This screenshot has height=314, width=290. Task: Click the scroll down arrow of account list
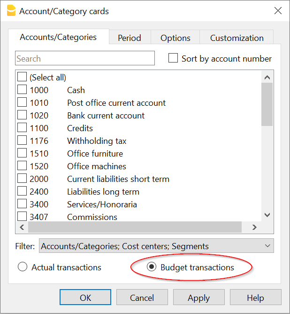click(267, 215)
